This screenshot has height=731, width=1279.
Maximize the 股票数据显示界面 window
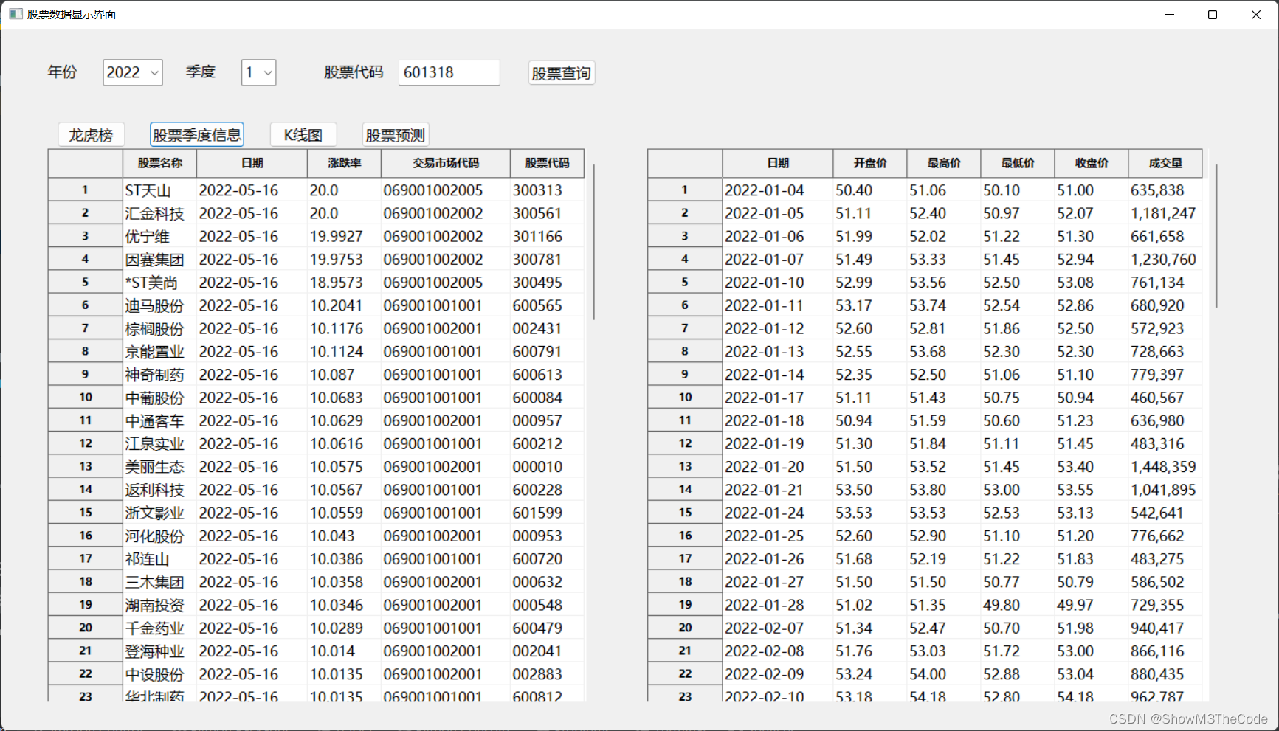[x=1213, y=14]
